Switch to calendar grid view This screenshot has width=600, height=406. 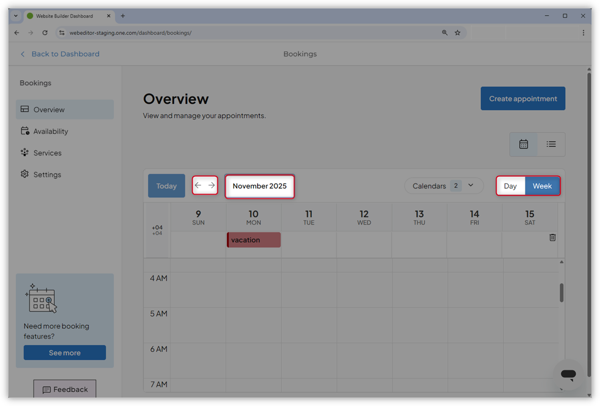click(523, 144)
